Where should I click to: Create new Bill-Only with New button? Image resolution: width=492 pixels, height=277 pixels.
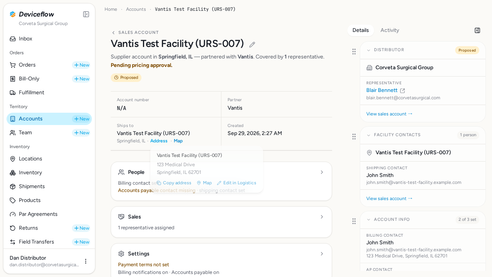[81, 79]
